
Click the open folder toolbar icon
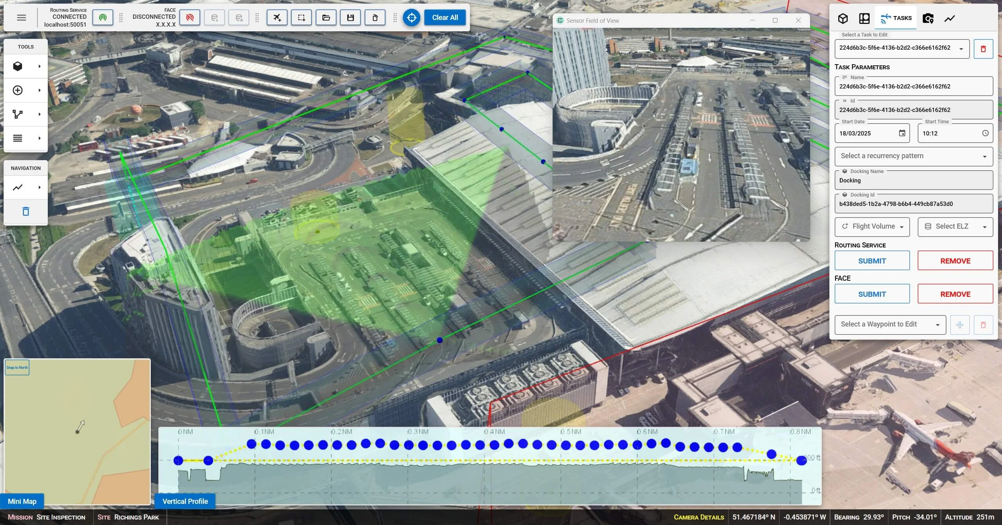(x=326, y=18)
